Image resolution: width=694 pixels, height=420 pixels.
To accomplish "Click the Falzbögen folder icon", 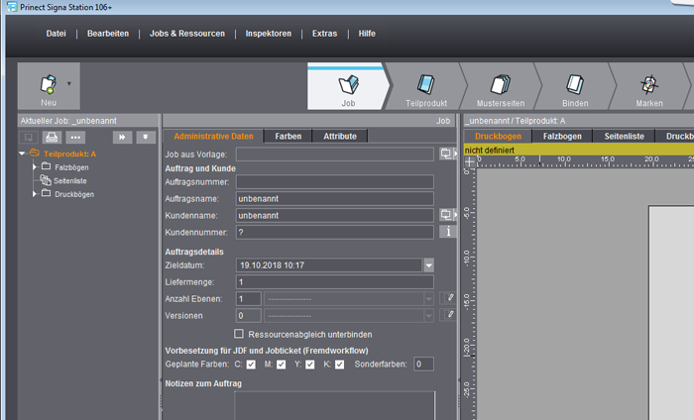I will (x=46, y=166).
